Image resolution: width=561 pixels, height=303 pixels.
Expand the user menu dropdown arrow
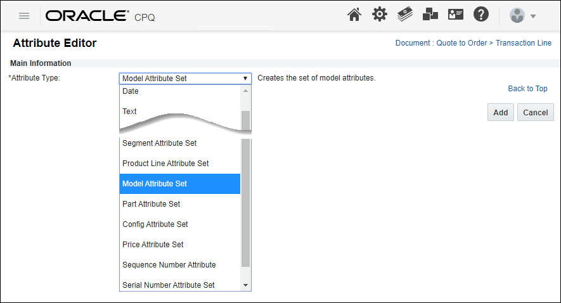coord(532,16)
